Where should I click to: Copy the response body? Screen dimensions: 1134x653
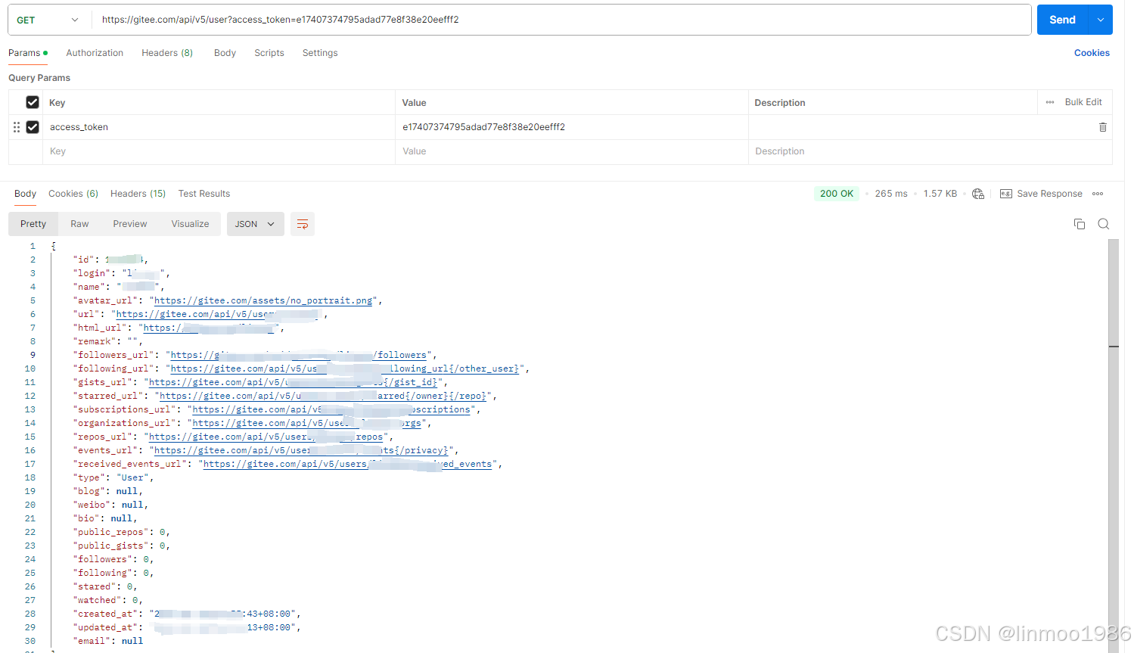pyautogui.click(x=1080, y=224)
